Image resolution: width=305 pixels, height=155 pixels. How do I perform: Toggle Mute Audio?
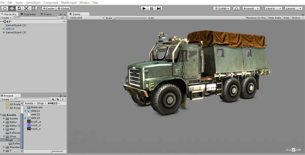(275, 18)
